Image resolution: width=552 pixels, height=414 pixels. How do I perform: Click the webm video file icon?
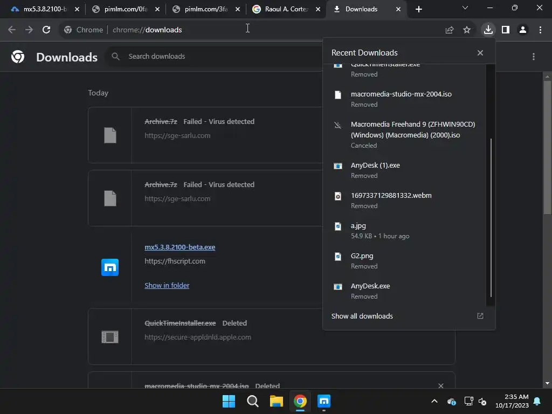(338, 196)
